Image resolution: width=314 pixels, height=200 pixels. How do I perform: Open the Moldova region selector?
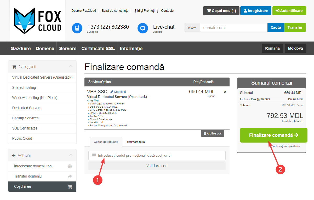(x=295, y=48)
